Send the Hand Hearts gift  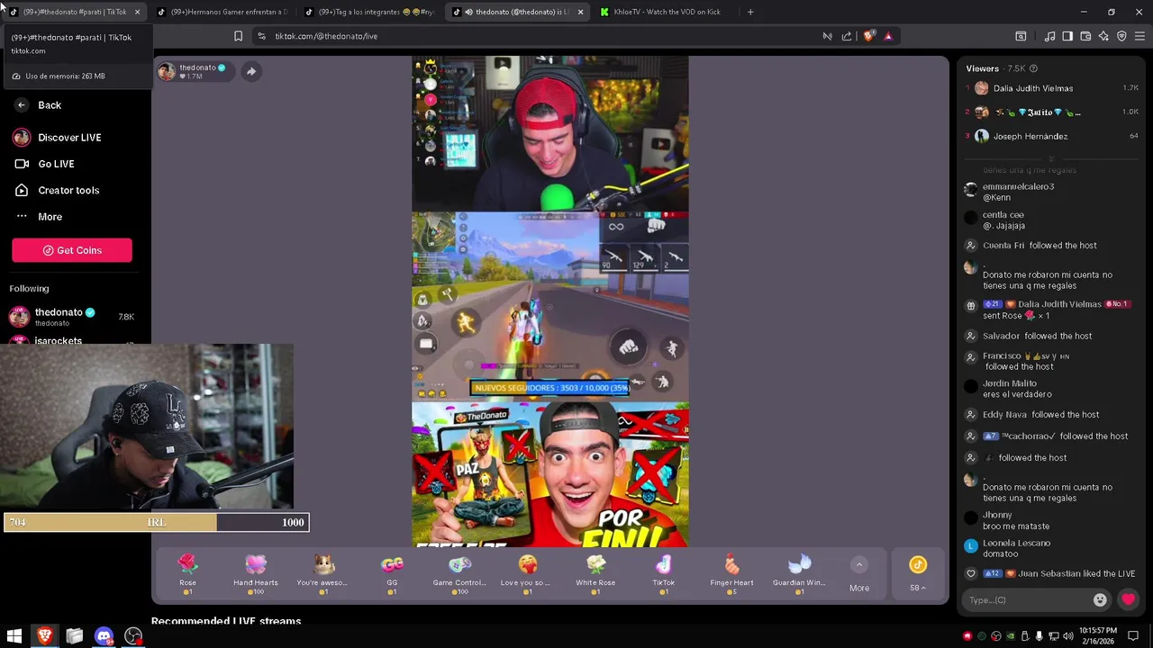[256, 572]
